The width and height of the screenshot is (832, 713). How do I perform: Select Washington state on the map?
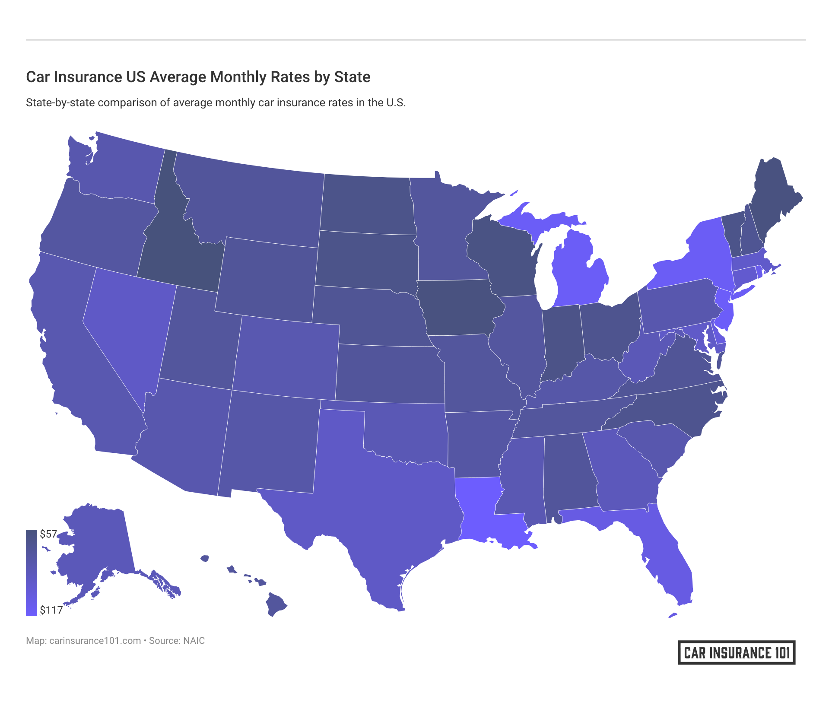click(x=121, y=173)
